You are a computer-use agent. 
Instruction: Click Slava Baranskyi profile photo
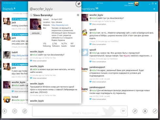[36, 24]
